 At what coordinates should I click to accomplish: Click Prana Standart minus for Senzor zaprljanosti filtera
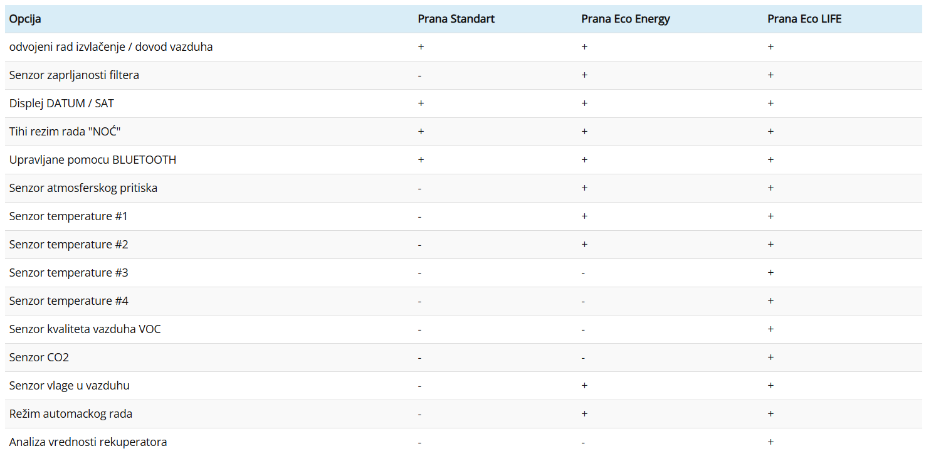(419, 76)
